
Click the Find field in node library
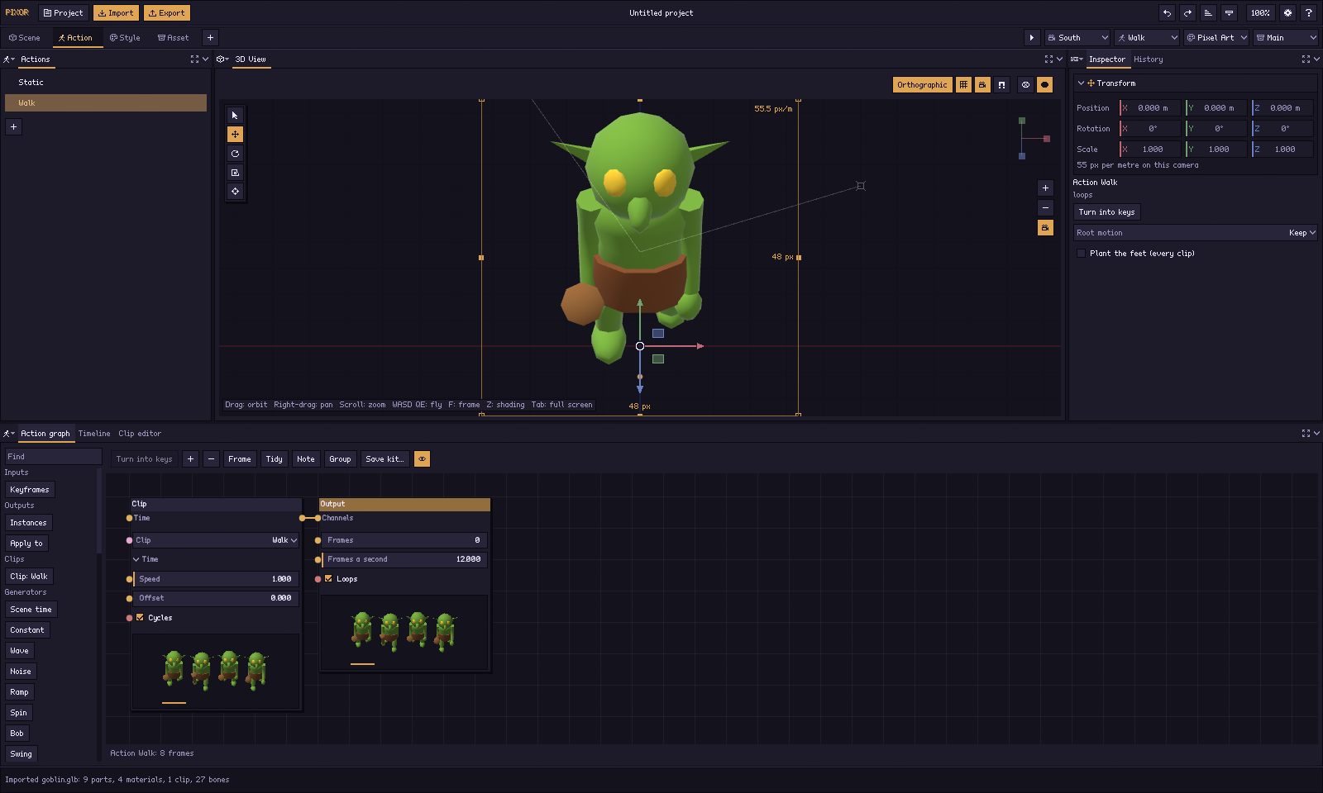53,457
